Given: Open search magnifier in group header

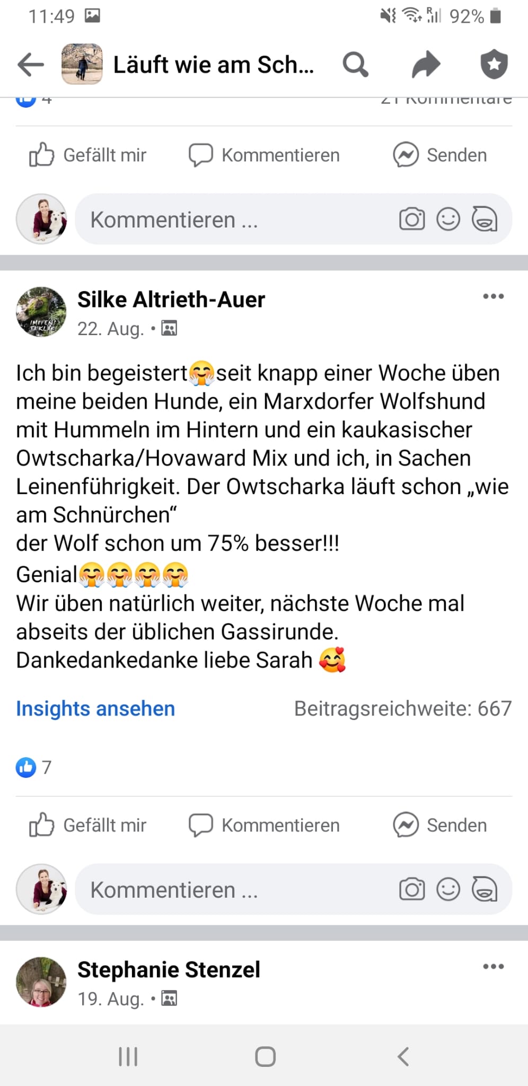Looking at the screenshot, I should click(x=355, y=65).
